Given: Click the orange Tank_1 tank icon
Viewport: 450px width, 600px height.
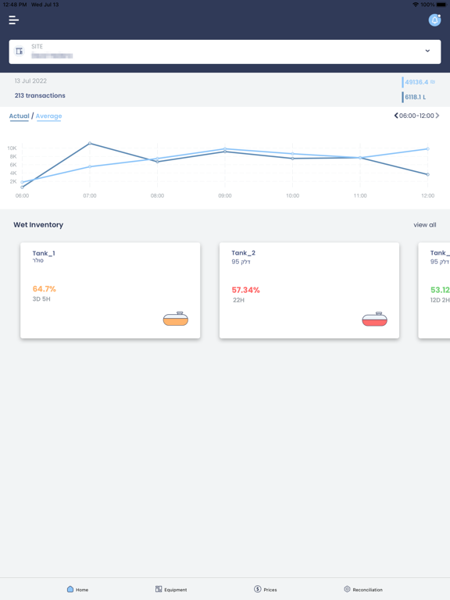Looking at the screenshot, I should [176, 319].
